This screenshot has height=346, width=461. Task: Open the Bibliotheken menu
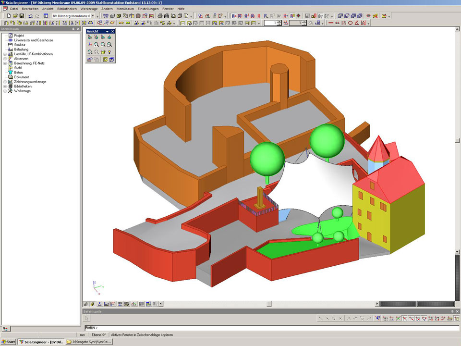point(67,9)
